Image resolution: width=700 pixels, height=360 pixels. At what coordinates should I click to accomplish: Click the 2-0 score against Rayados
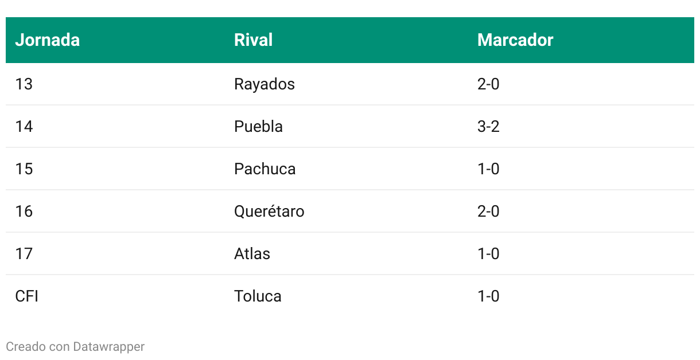[488, 84]
